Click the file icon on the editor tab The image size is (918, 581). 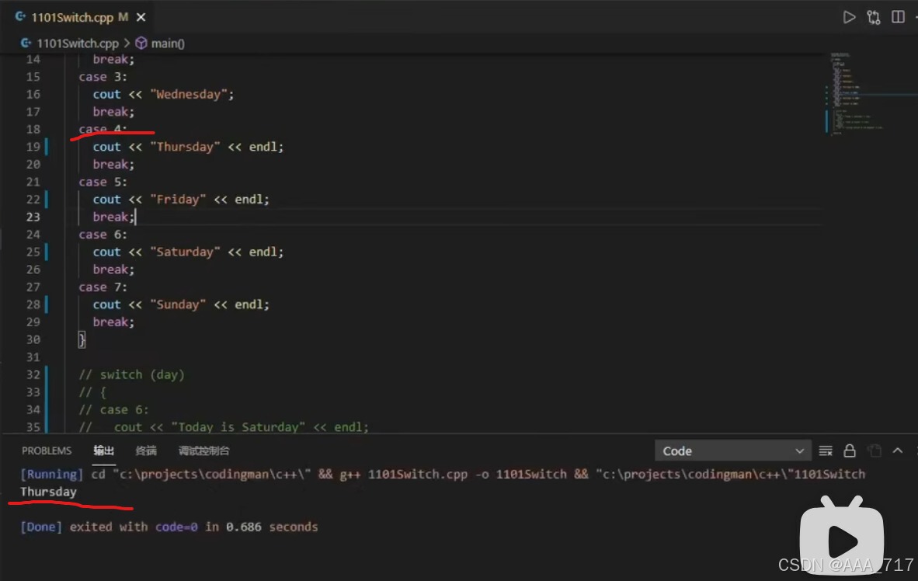pyautogui.click(x=20, y=17)
